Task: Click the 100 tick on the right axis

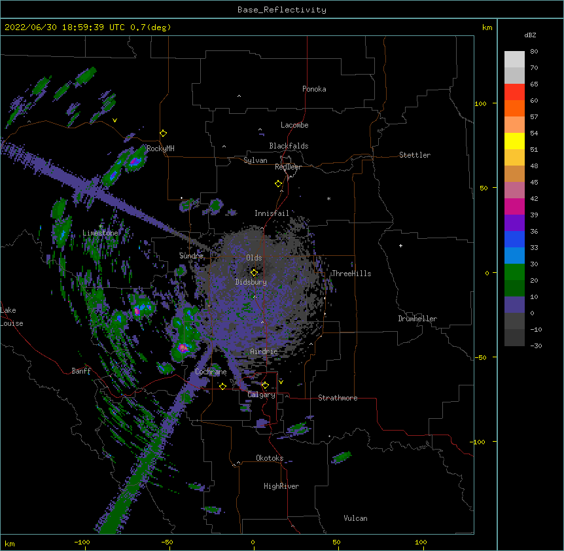Action: [480, 103]
